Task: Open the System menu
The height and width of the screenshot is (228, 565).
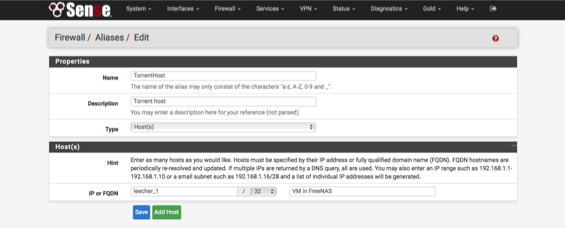Action: [x=139, y=9]
